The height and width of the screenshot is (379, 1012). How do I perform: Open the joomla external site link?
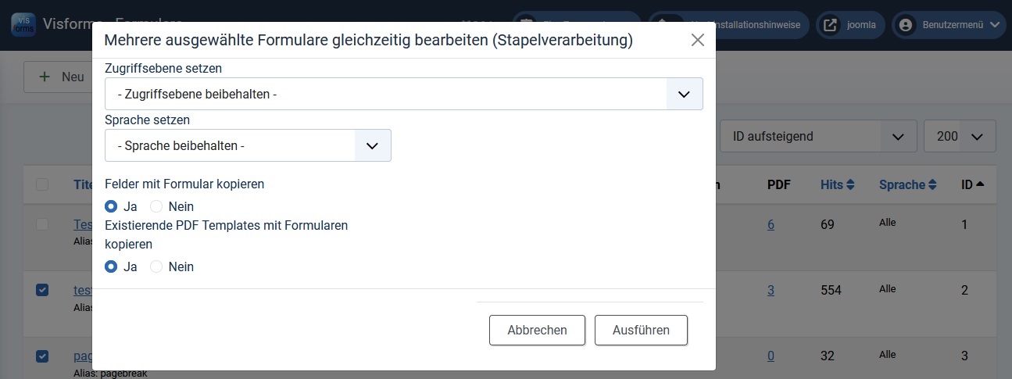click(x=850, y=25)
